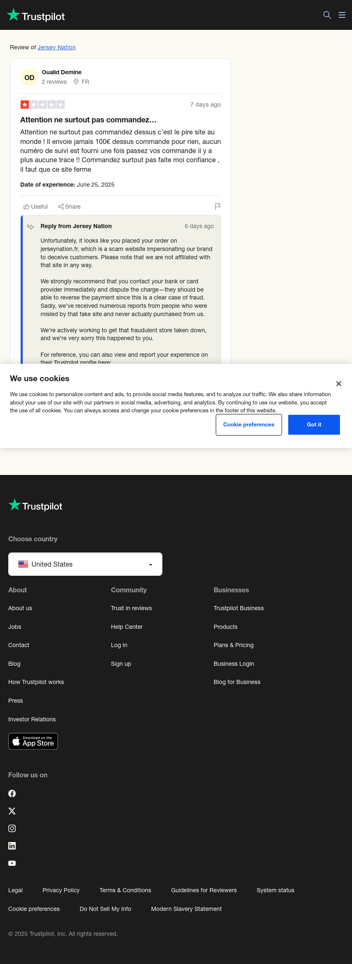Open the Jersey Nation link
Screen dimensions: 352x964
(x=57, y=47)
